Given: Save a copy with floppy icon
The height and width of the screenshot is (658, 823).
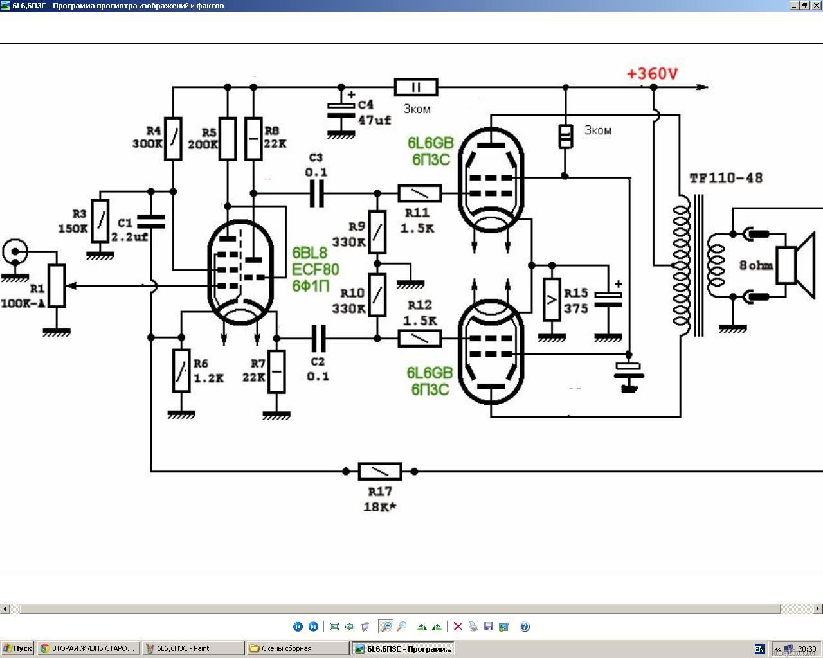Looking at the screenshot, I should point(489,627).
